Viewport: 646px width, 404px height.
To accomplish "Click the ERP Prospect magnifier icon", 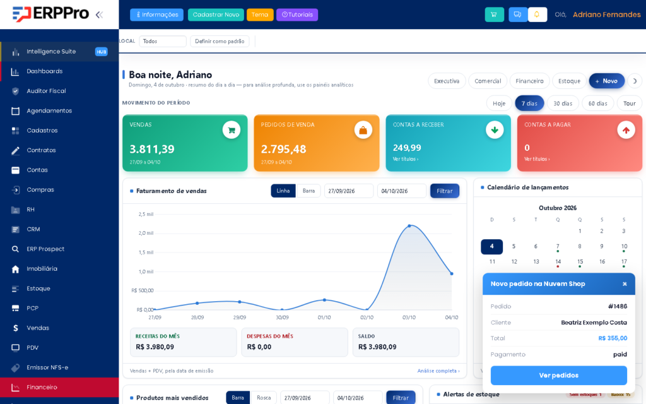I will click(15, 249).
